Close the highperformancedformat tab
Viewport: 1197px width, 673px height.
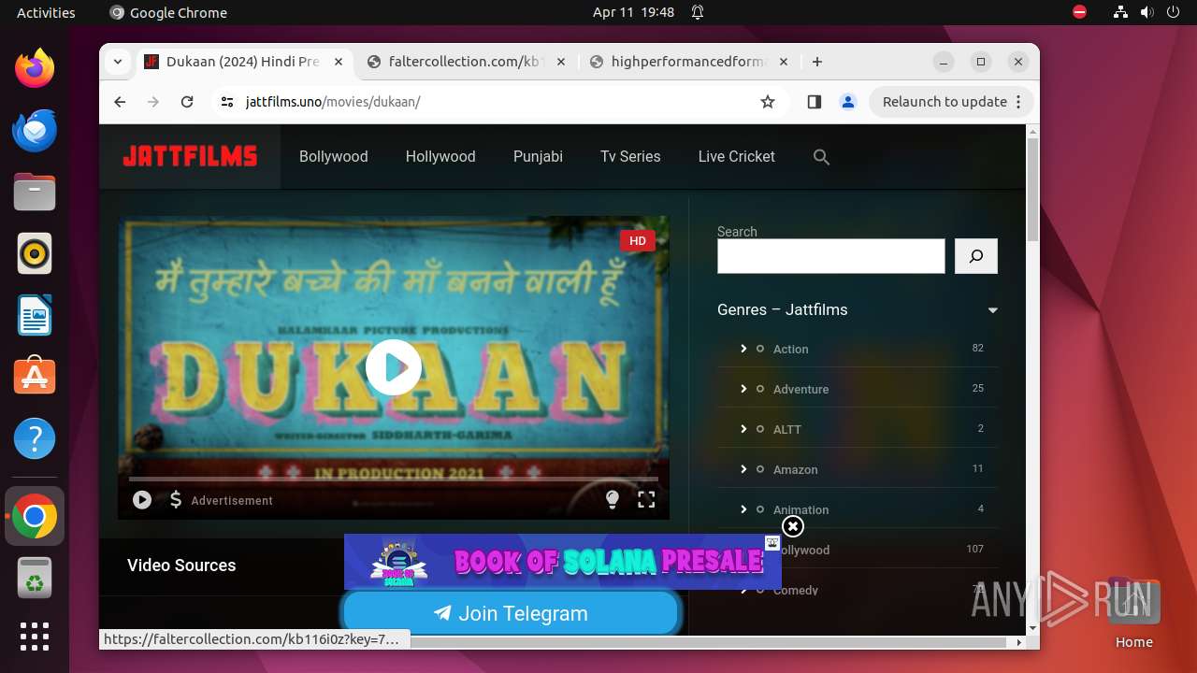(x=784, y=62)
